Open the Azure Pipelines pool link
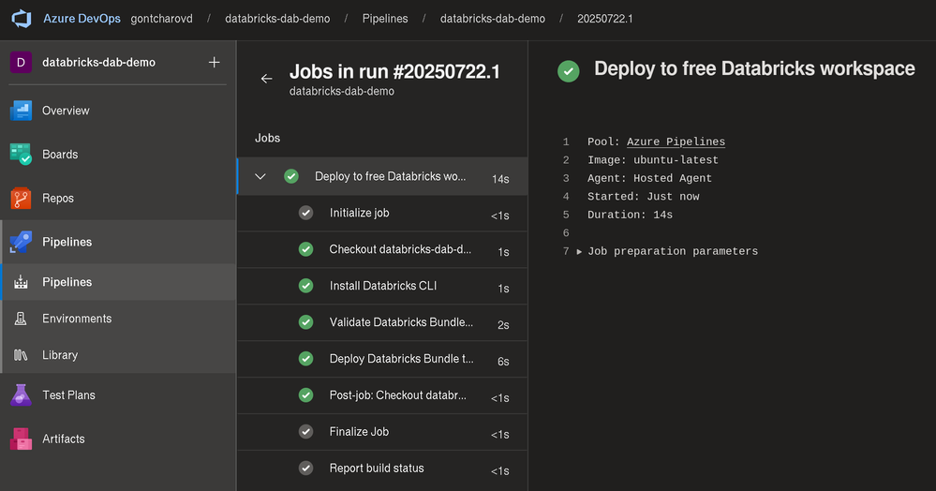The image size is (936, 491). [676, 141]
